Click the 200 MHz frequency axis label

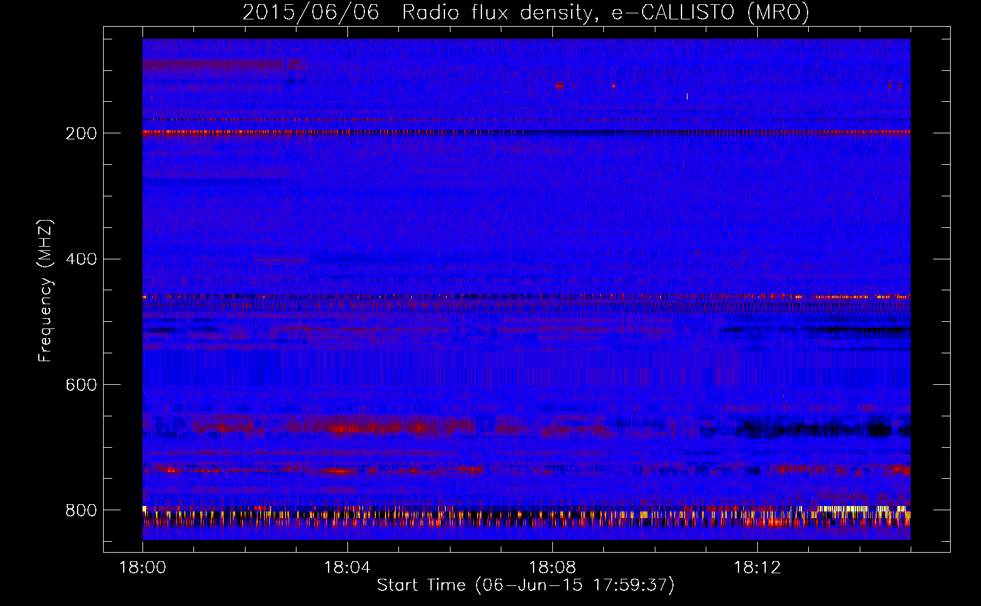[x=81, y=133]
